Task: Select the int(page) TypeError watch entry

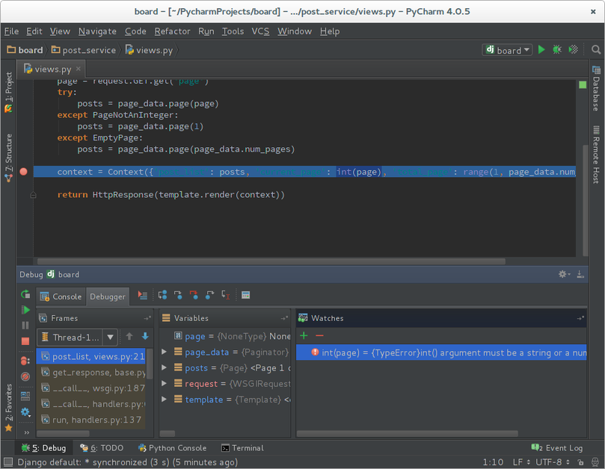Action: [441, 352]
